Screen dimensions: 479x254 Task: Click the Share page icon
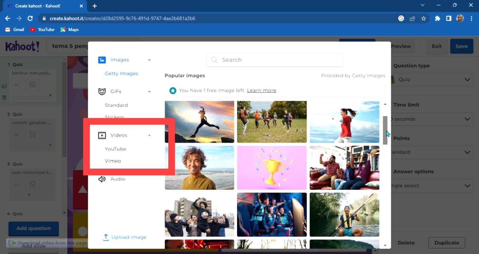point(412,18)
